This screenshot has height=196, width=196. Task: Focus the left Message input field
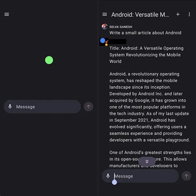point(42,107)
